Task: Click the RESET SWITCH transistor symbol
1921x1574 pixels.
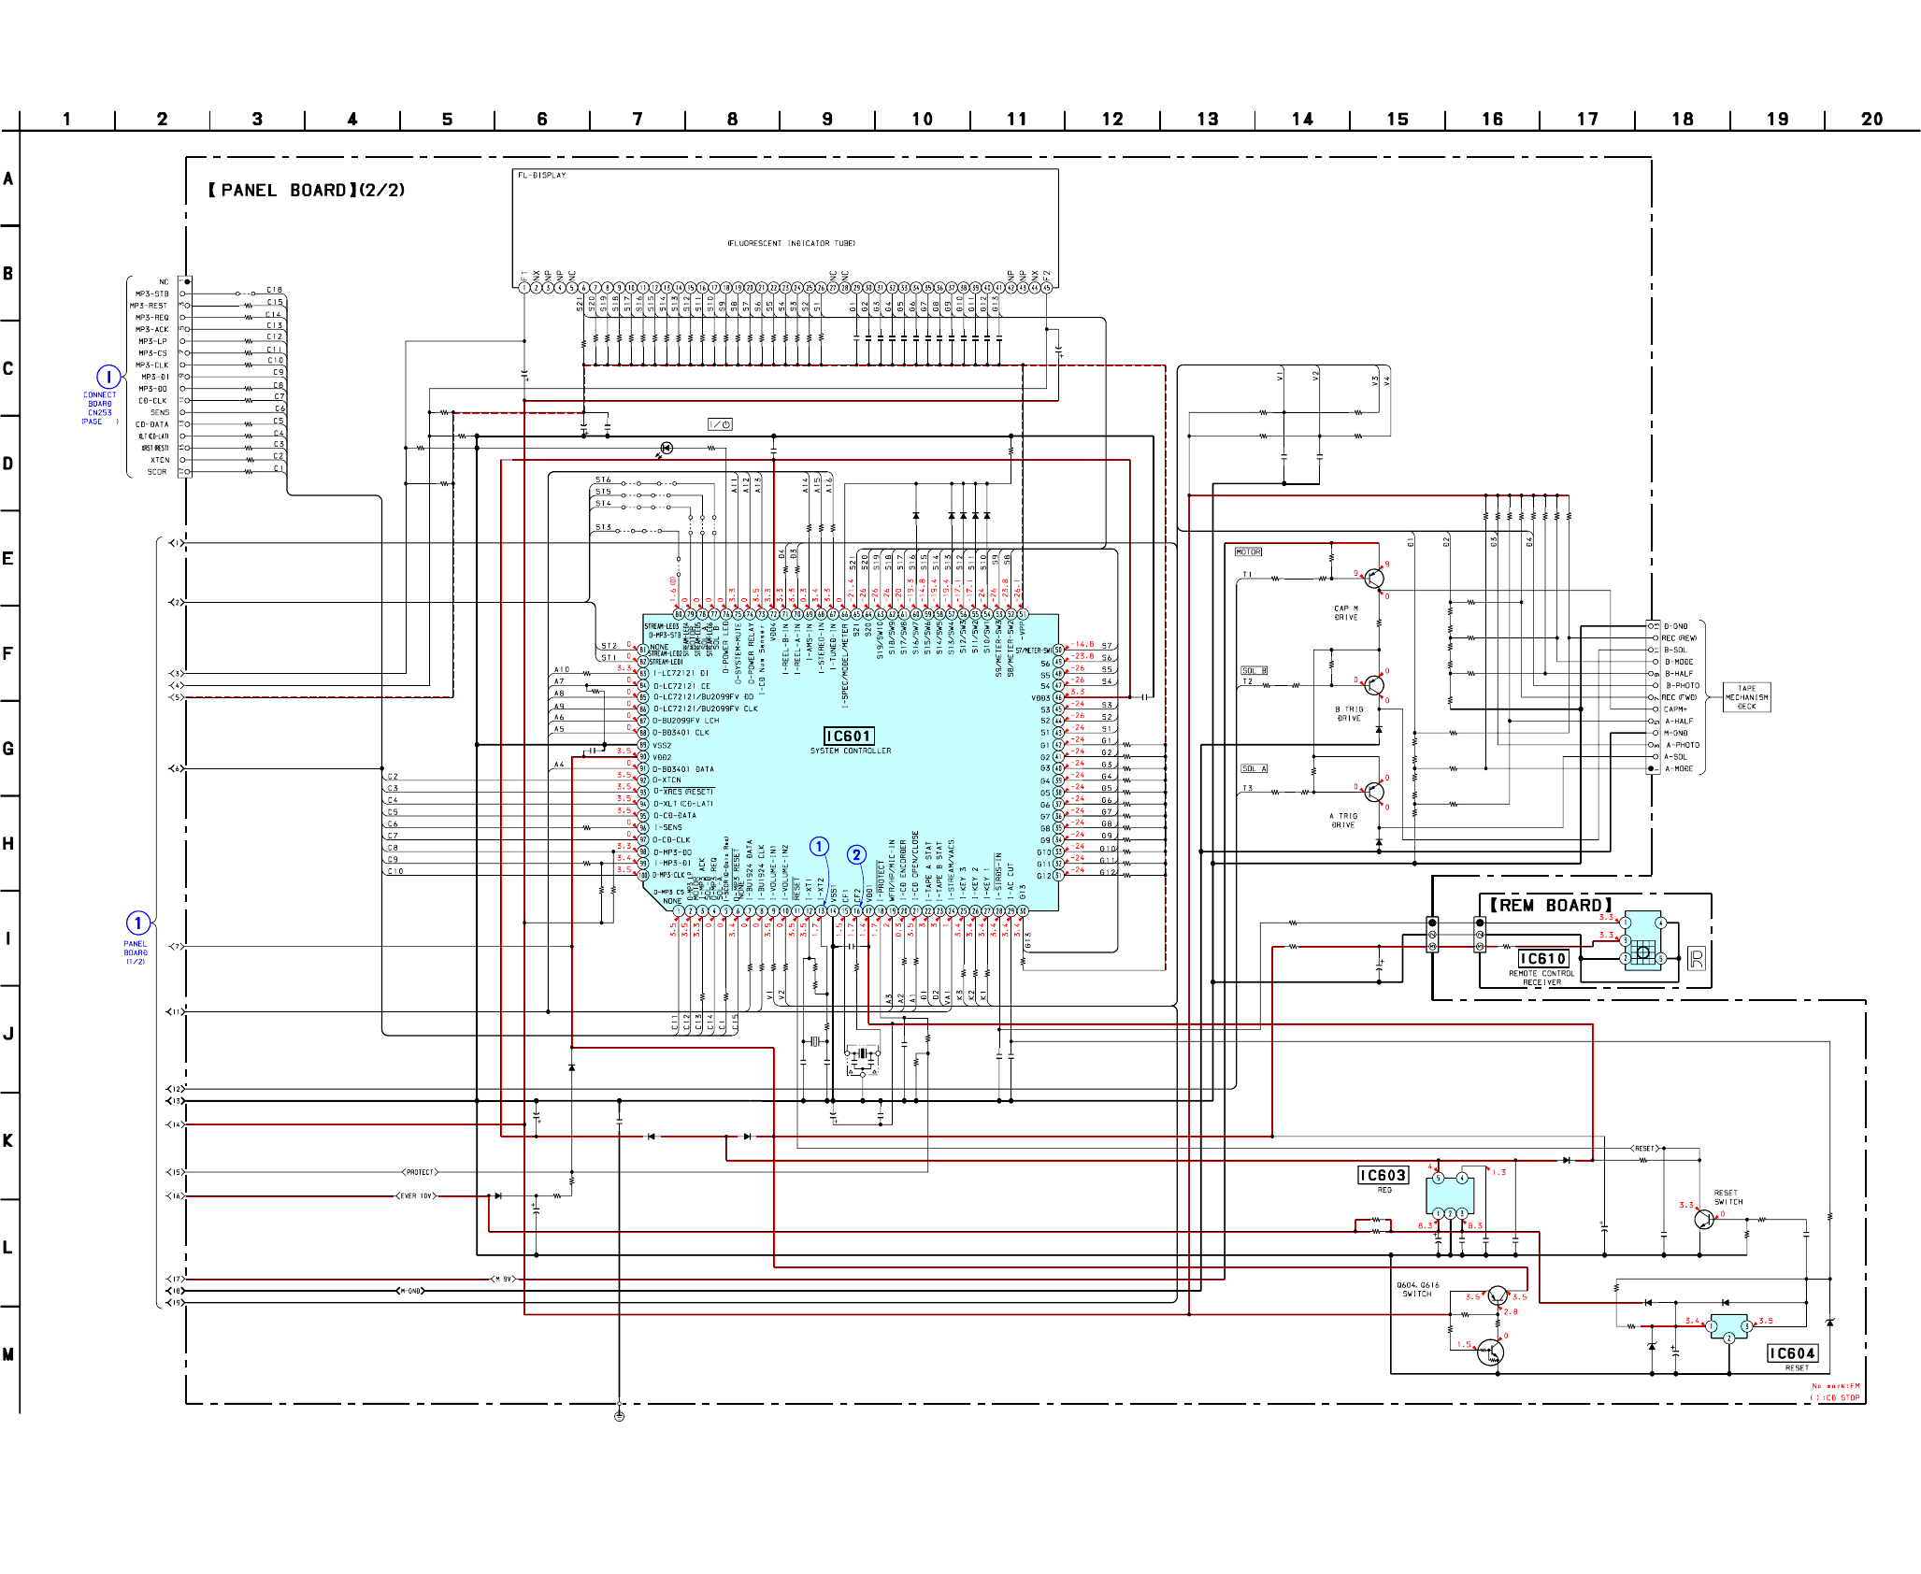Action: (x=1704, y=1220)
